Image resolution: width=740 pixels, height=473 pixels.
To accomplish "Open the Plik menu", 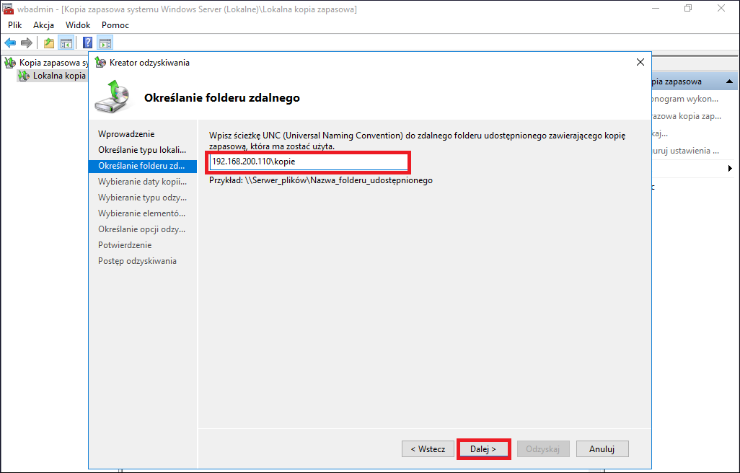I will coord(15,25).
